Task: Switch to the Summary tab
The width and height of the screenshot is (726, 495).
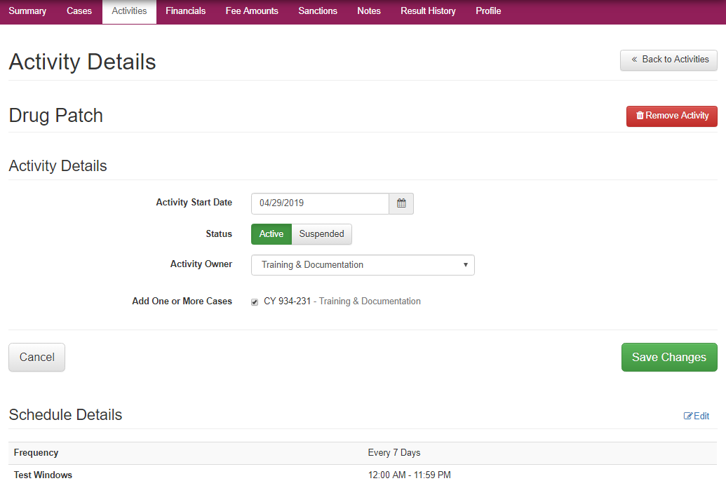Action: [27, 11]
